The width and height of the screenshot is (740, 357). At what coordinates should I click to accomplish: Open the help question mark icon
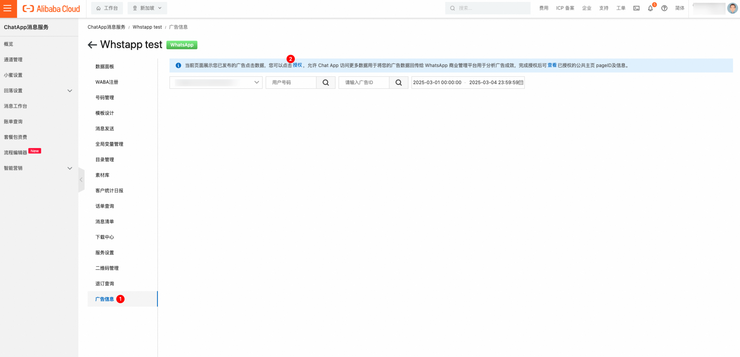coord(664,8)
